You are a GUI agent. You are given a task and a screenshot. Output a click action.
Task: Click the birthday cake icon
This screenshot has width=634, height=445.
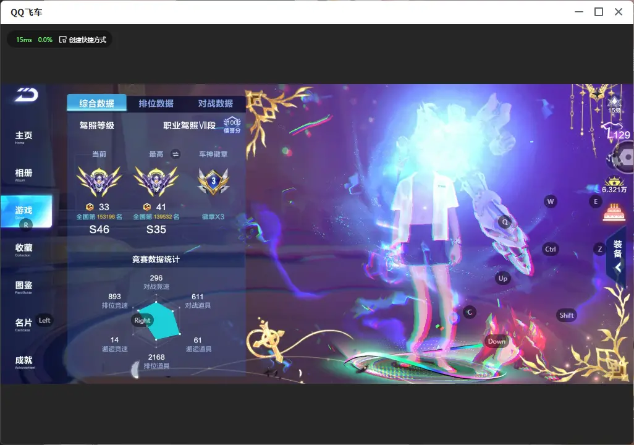pyautogui.click(x=614, y=212)
